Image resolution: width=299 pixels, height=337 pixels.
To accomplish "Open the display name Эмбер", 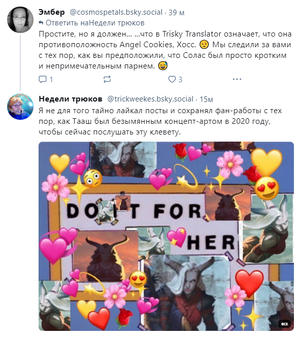I will (x=52, y=12).
